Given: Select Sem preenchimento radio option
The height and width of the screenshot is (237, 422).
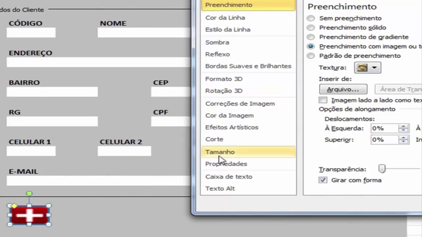Looking at the screenshot, I should click(311, 18).
